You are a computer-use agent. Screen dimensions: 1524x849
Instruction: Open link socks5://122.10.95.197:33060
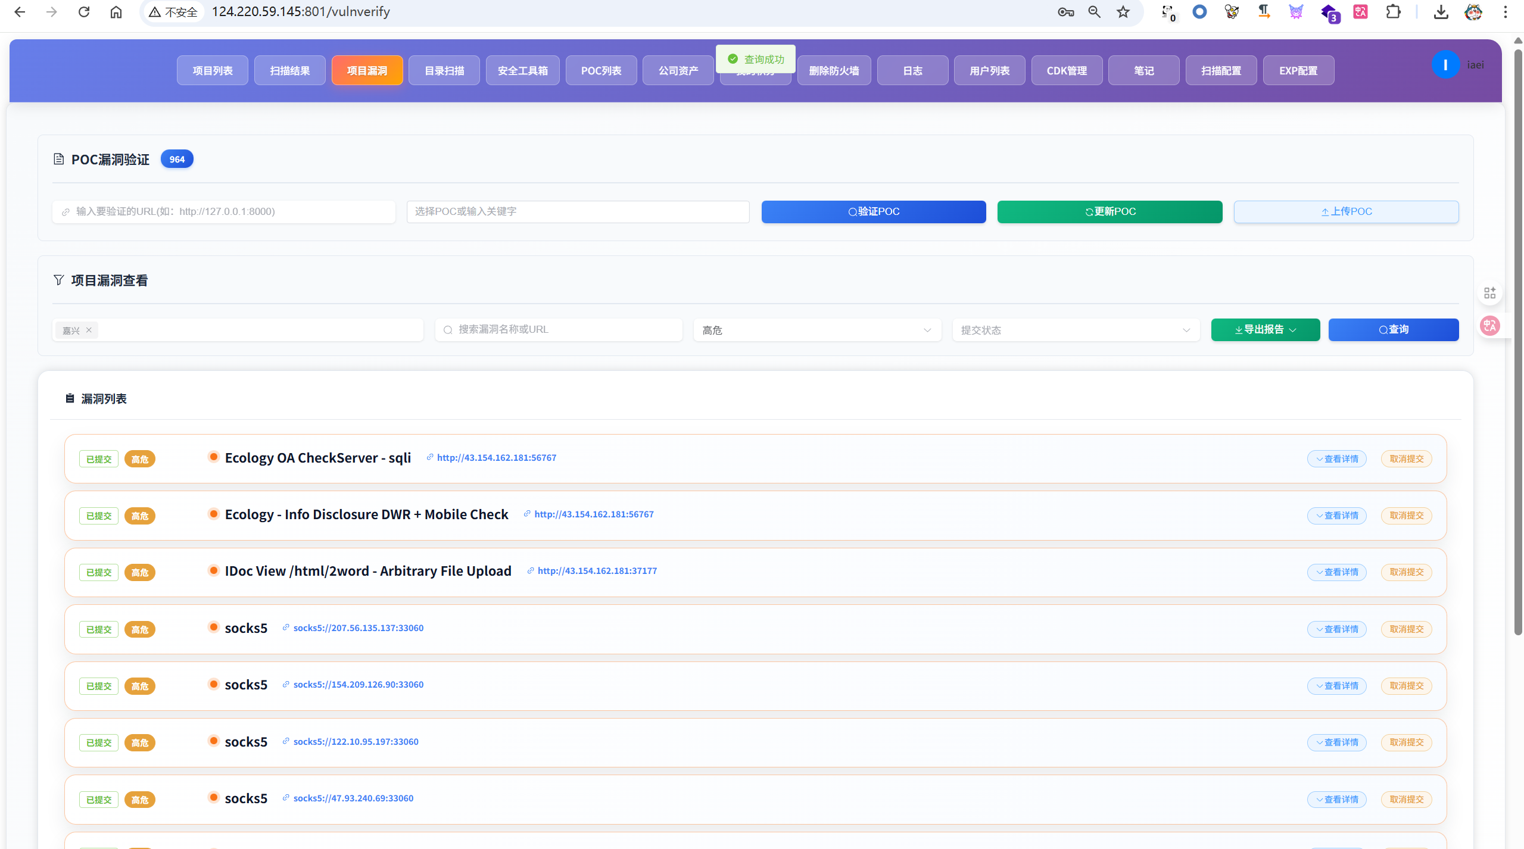pyautogui.click(x=356, y=742)
